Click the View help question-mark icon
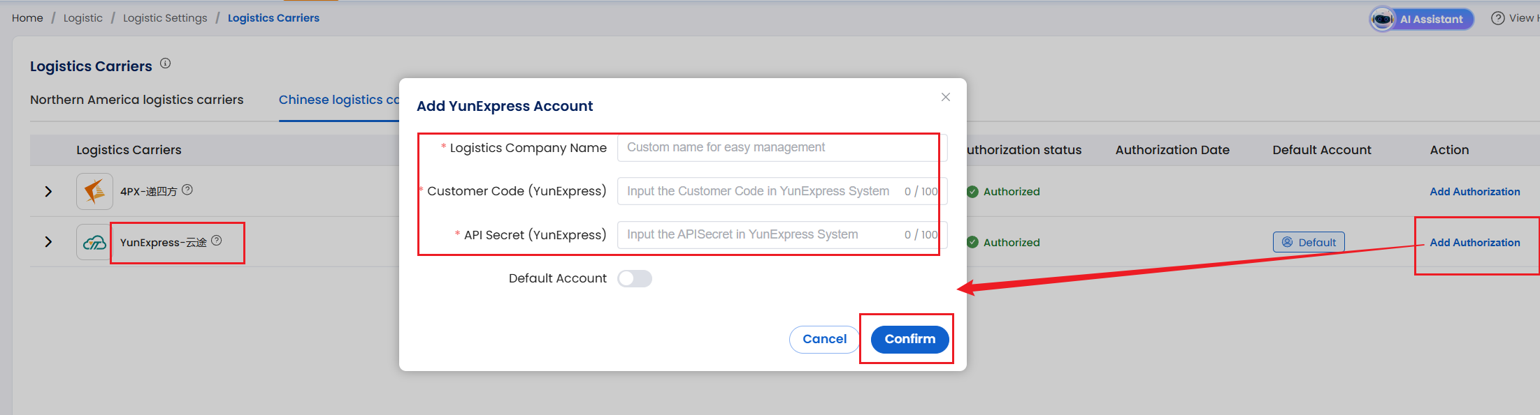 (x=1497, y=18)
